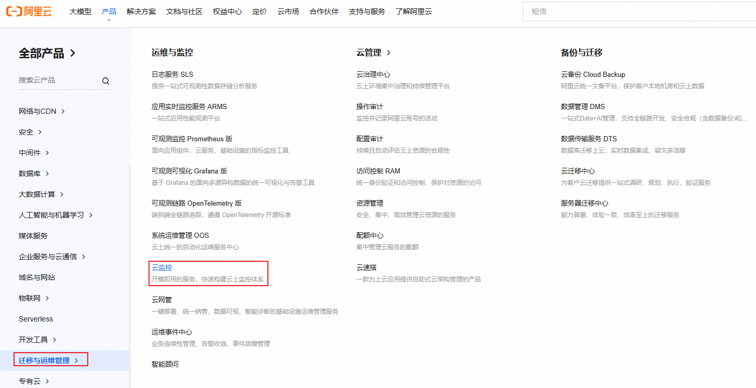
Task: Select Serverless in sidebar
Action: (36, 319)
